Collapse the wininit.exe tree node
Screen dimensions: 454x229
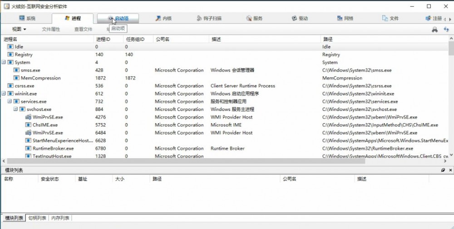pyautogui.click(x=4, y=94)
